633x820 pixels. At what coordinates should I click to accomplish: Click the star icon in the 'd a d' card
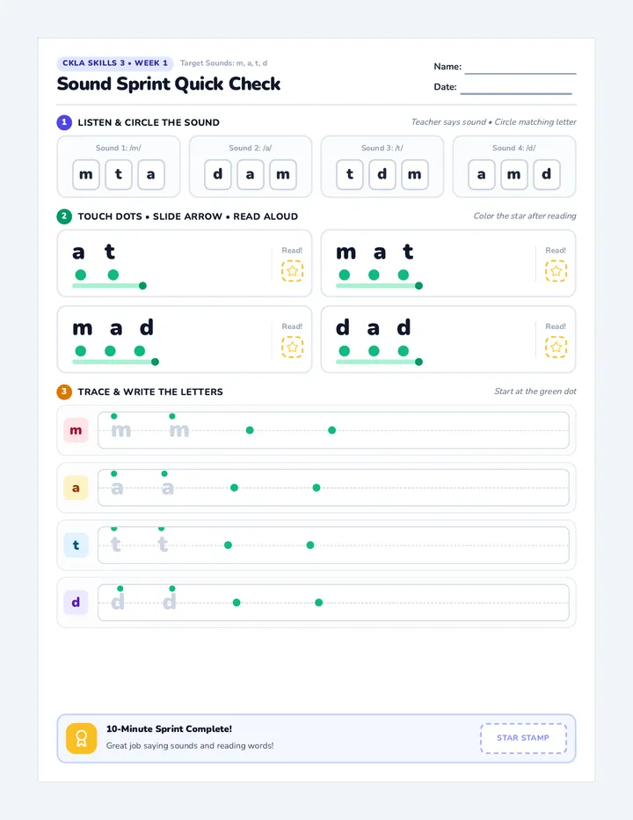[x=556, y=348]
